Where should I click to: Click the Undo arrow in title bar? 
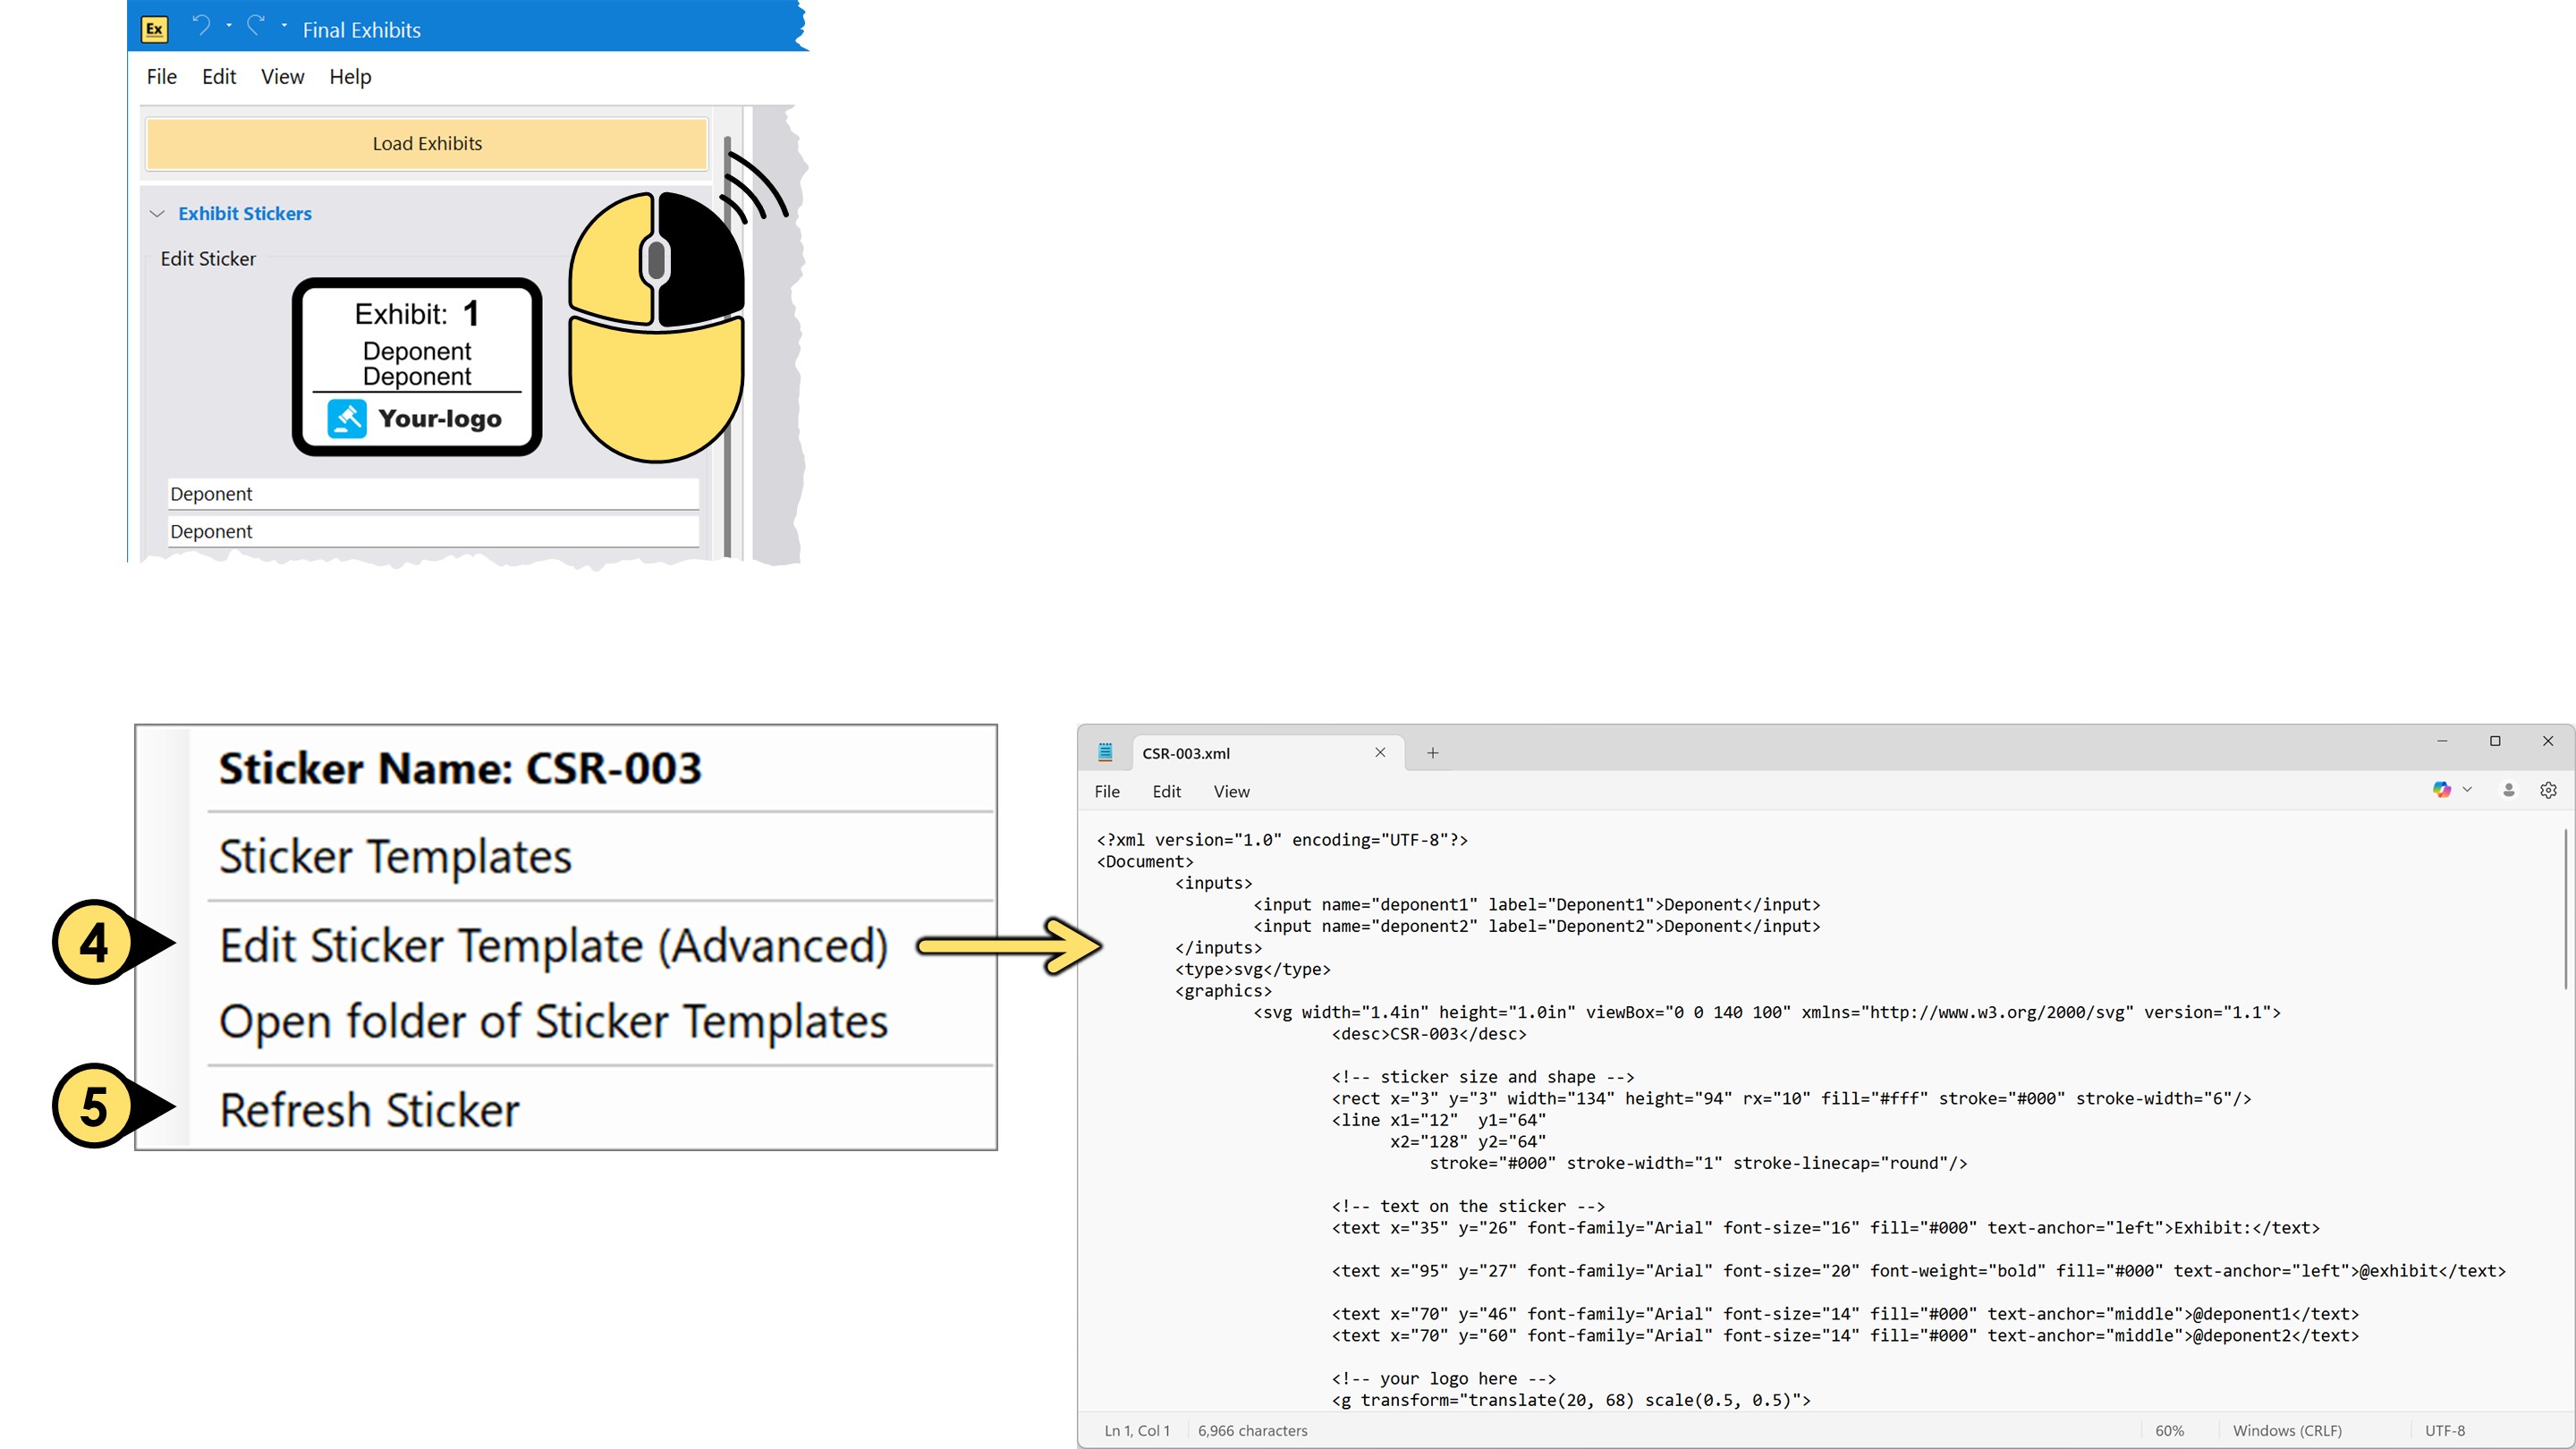click(x=201, y=26)
